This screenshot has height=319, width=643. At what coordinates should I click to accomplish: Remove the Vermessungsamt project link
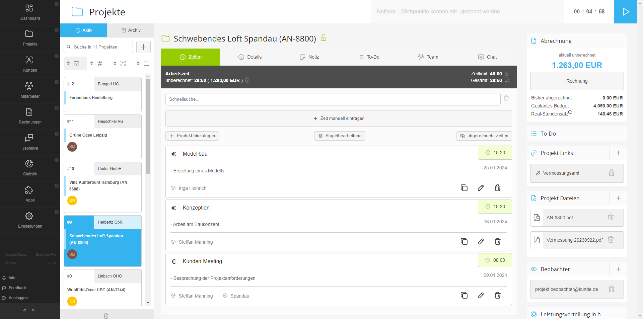coord(611,173)
